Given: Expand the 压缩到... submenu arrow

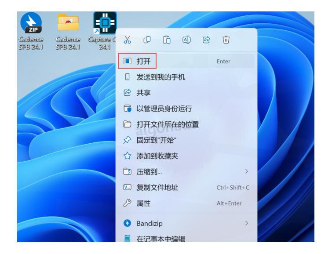Looking at the screenshot, I should 246,171.
